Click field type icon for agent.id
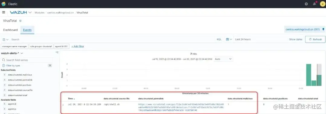326x114 pixels. pyautogui.click(x=4, y=104)
